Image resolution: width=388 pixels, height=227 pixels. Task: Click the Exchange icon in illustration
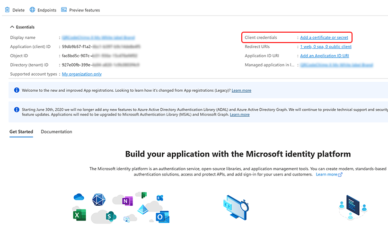click(x=160, y=198)
